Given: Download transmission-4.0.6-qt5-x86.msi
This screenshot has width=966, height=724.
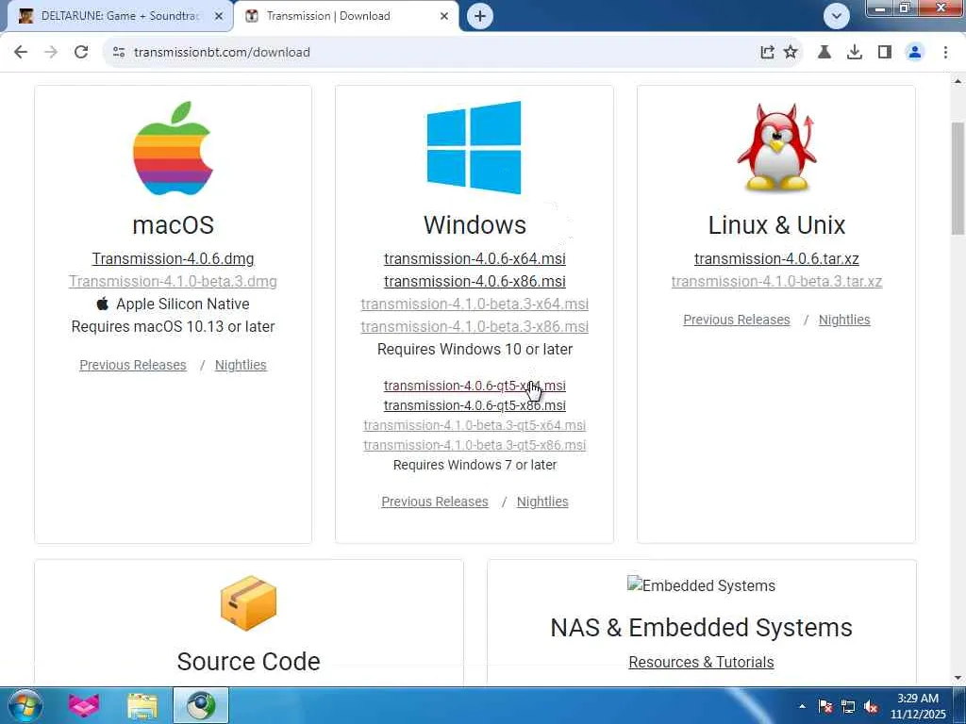Looking at the screenshot, I should point(475,405).
